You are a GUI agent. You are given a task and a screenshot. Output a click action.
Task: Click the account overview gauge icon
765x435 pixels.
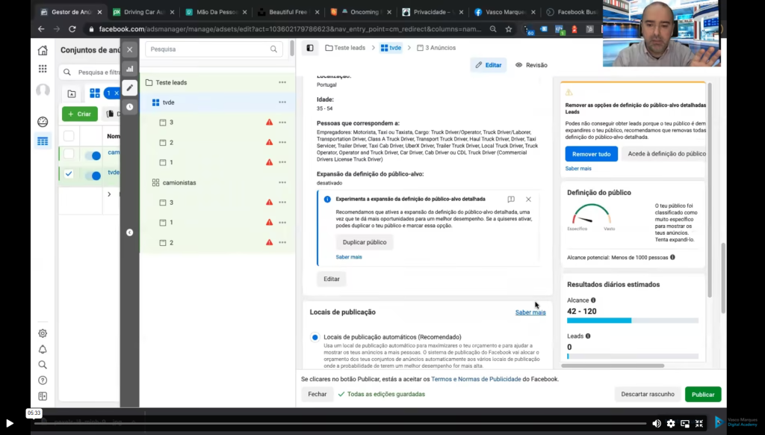coord(43,122)
